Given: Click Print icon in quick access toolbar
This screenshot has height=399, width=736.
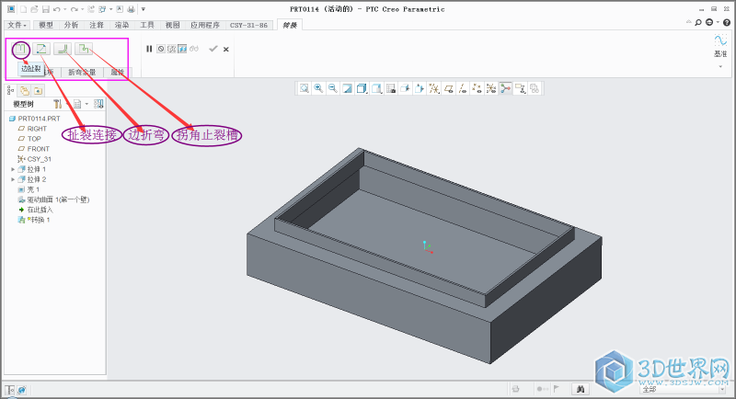Looking at the screenshot, I should click(132, 9).
